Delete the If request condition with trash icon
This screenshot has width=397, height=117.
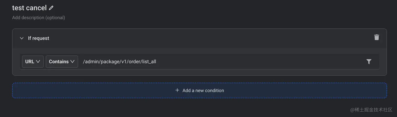click(377, 37)
